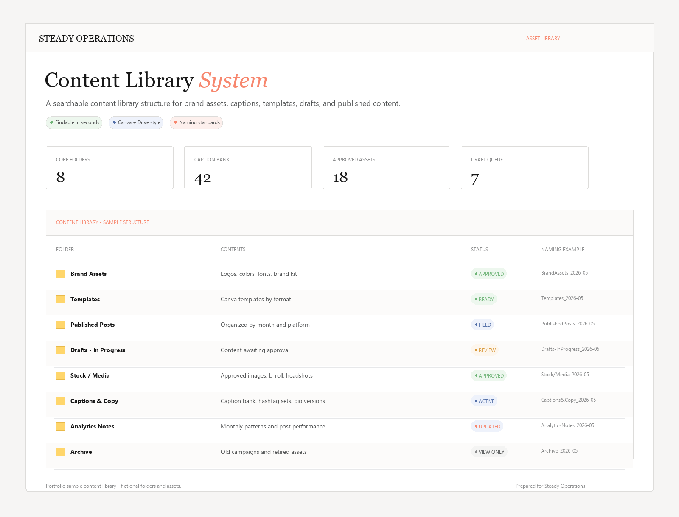Screen dimensions: 679x517
Task: Click naming example AnalyticsNotes_2026-05
Action: tap(567, 425)
